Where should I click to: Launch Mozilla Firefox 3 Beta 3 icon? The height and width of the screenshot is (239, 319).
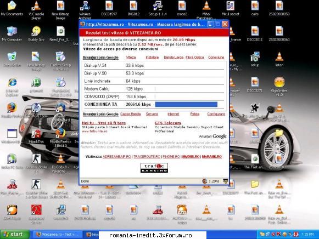tap(60, 138)
